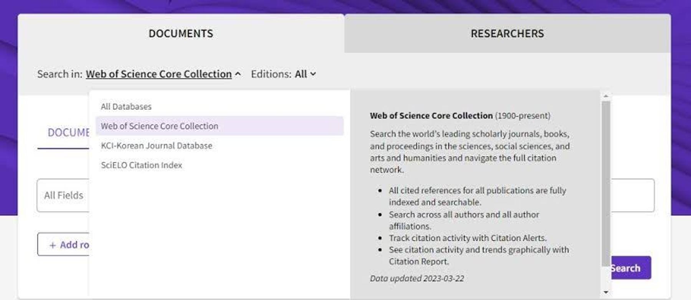Click the chevron next to Core Collection

click(238, 74)
